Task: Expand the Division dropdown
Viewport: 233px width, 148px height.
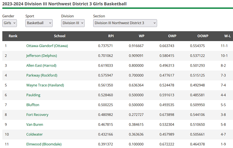Action: coord(73,23)
